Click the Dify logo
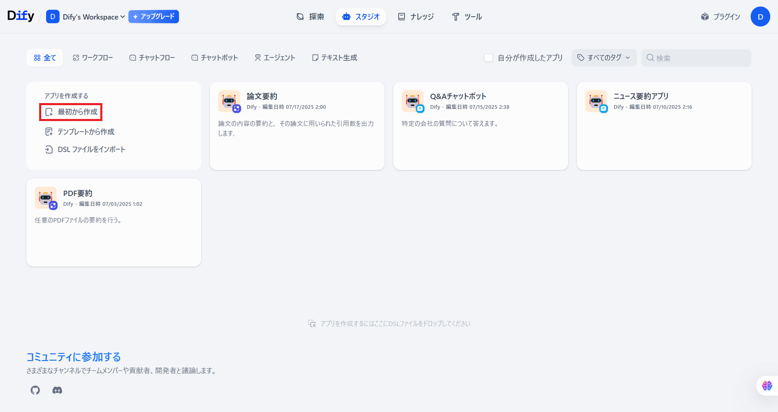This screenshot has width=778, height=412. 20,15
